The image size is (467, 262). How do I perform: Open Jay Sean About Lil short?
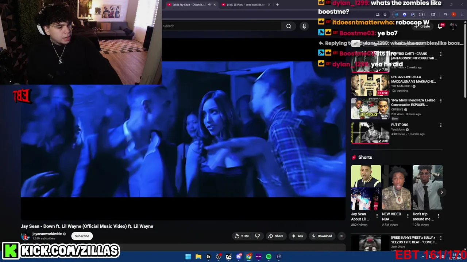366,187
